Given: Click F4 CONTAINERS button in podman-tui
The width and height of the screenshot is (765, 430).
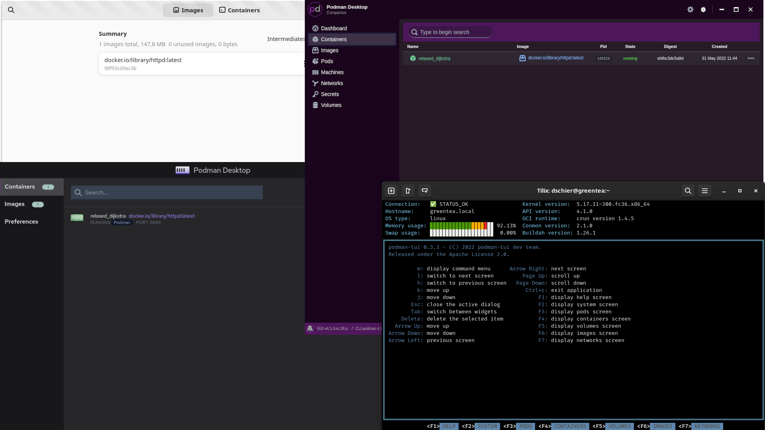Looking at the screenshot, I should (x=571, y=426).
